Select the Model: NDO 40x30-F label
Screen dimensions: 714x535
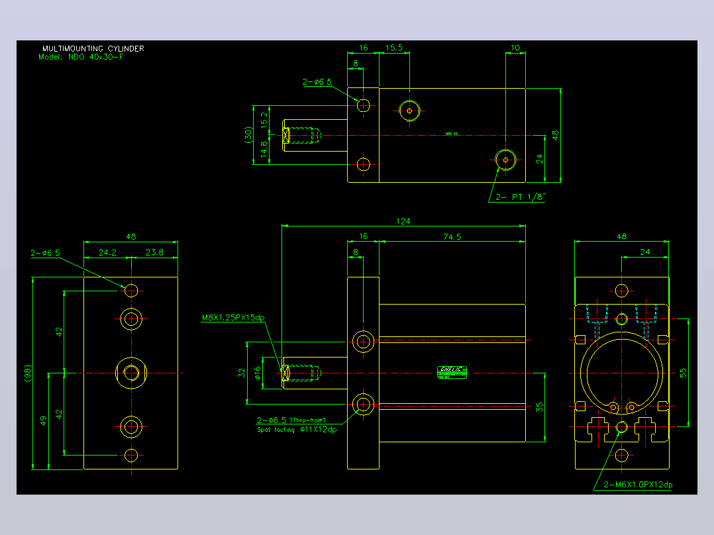[81, 57]
